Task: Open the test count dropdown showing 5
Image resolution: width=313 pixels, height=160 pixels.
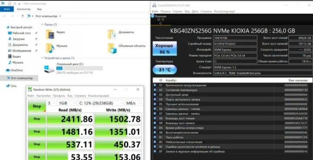Action: click(x=51, y=103)
